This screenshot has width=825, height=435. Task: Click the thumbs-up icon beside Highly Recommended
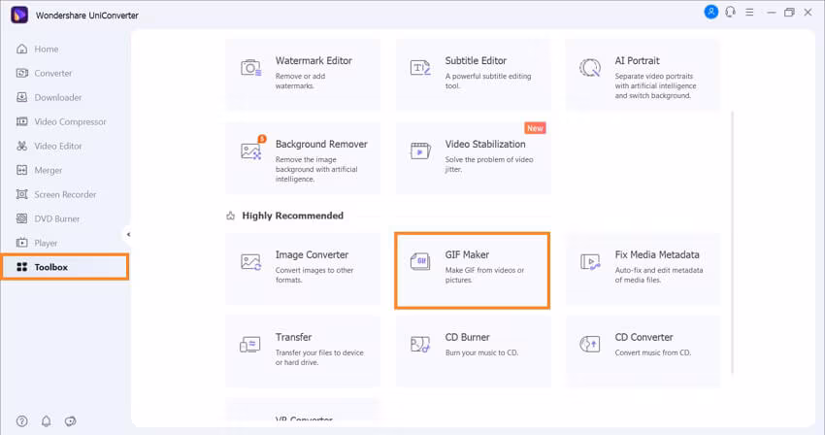230,216
